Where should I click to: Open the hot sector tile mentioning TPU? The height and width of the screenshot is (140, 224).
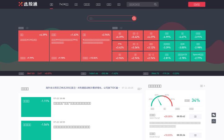pos(65,46)
